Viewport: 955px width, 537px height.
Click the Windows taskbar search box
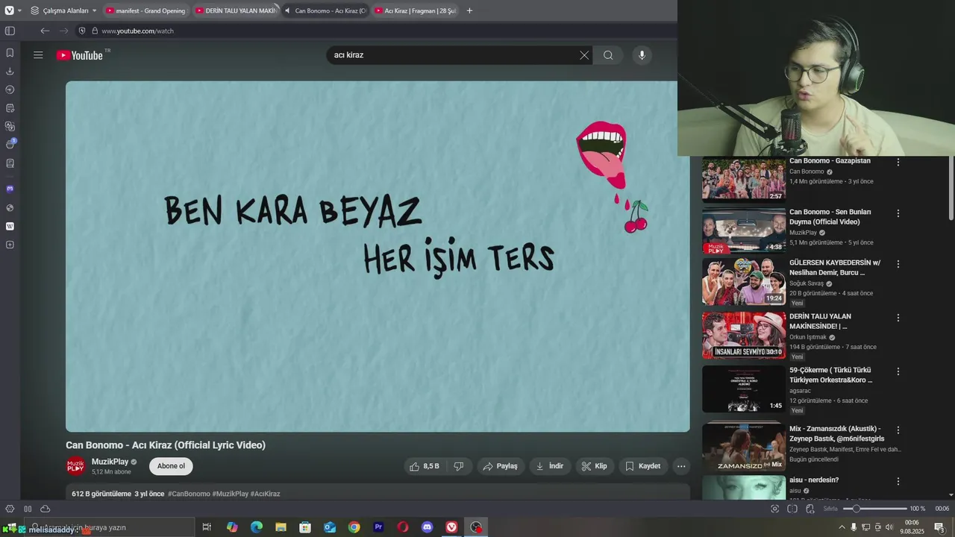point(109,527)
